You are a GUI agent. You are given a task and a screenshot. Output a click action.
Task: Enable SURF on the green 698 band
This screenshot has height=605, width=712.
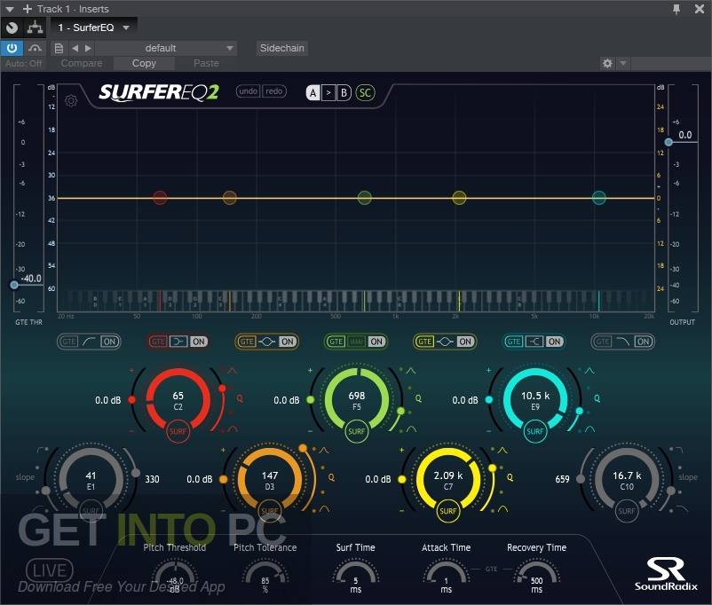click(357, 431)
